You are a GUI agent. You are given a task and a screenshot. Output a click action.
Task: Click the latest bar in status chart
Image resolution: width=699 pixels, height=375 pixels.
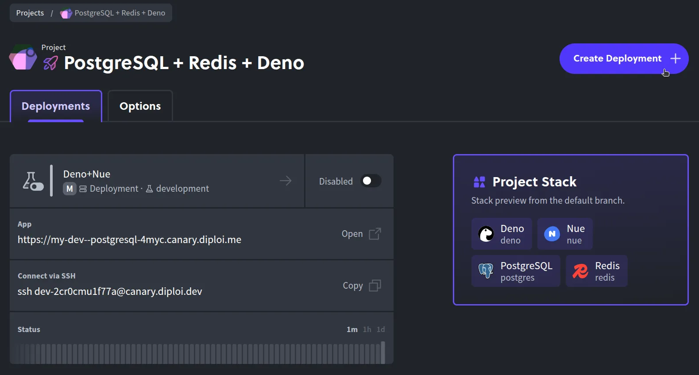tap(383, 352)
